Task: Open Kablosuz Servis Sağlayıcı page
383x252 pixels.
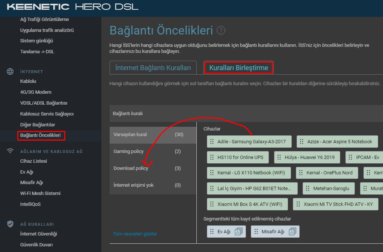Action: 47,114
